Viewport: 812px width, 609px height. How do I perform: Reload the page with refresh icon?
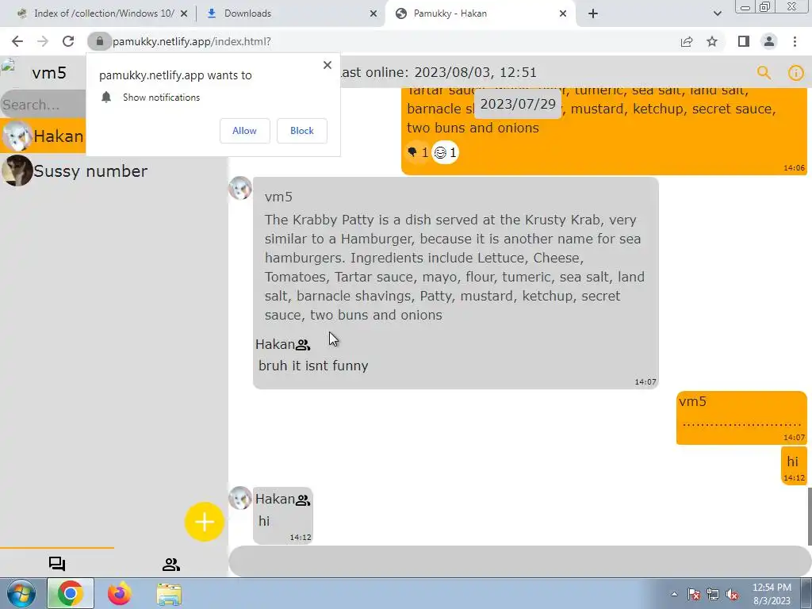pos(68,41)
